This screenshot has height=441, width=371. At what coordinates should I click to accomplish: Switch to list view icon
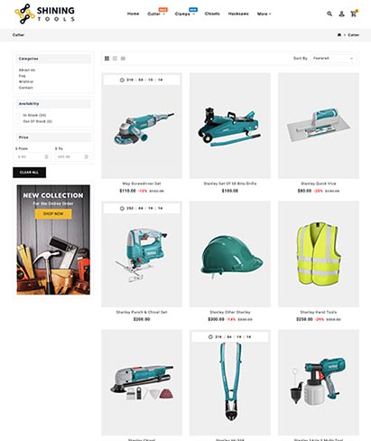123,59
